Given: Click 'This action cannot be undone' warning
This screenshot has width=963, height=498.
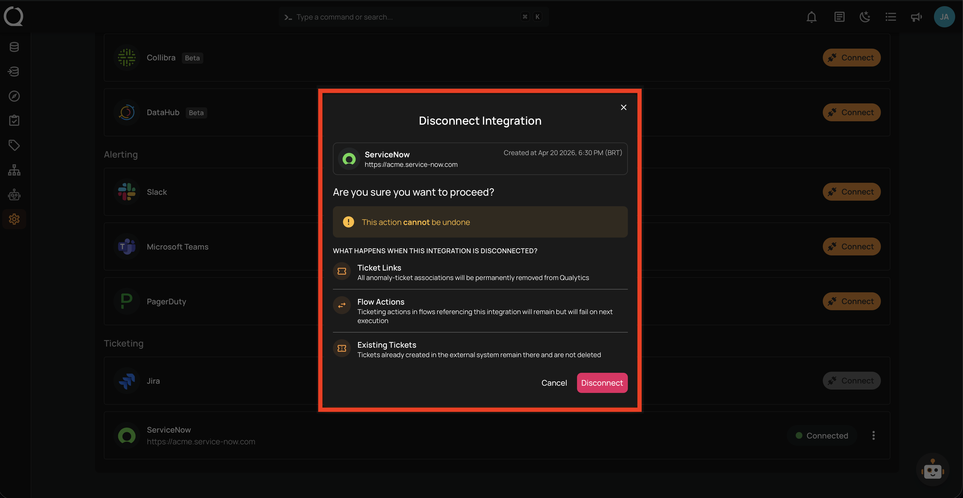Looking at the screenshot, I should point(480,222).
